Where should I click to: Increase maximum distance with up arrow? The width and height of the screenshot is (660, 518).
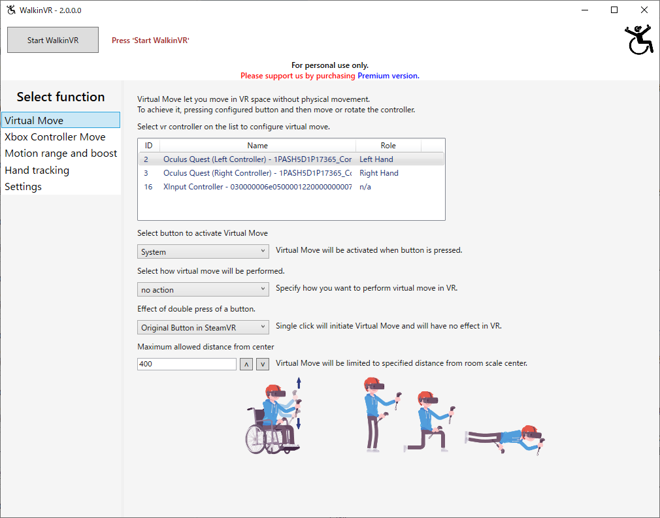[x=246, y=364]
